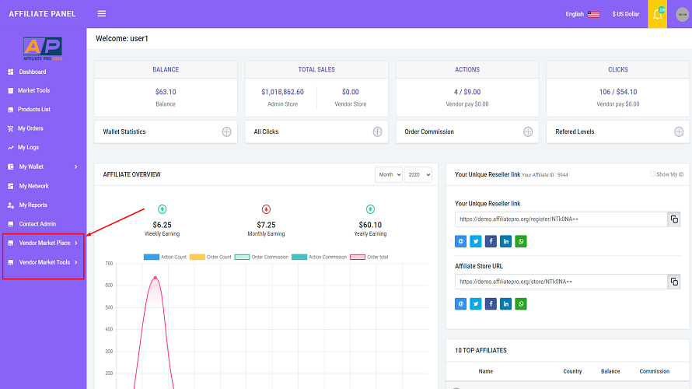The image size is (692, 389).
Task: Click the Unique Reseller link field
Action: (x=561, y=219)
